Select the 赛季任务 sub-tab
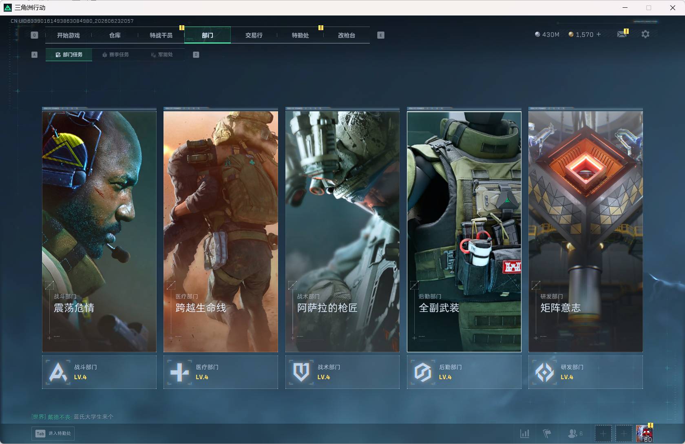The width and height of the screenshot is (685, 444). (115, 55)
